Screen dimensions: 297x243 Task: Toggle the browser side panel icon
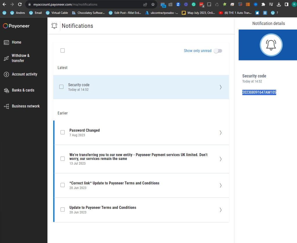(286, 4)
